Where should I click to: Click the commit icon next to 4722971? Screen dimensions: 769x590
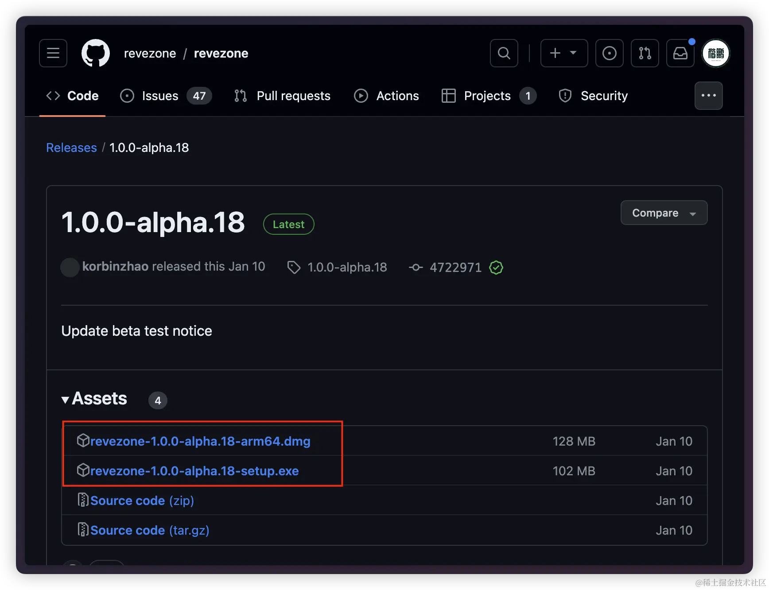click(416, 267)
